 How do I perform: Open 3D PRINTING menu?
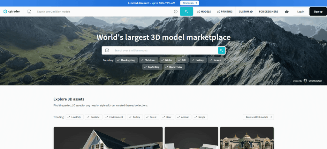[225, 12]
